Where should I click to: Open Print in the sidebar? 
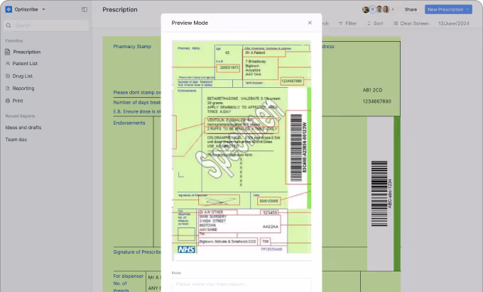18,101
